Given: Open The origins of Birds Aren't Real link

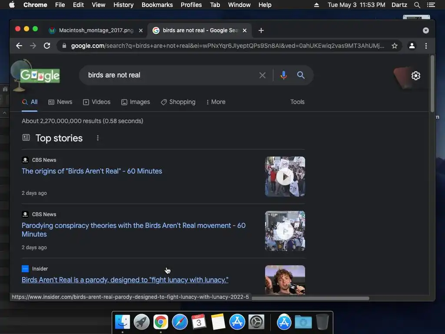Looking at the screenshot, I should pos(92,171).
